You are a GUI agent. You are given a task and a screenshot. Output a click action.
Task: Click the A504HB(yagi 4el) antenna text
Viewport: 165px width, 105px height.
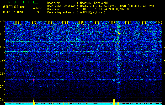[x=93, y=12]
